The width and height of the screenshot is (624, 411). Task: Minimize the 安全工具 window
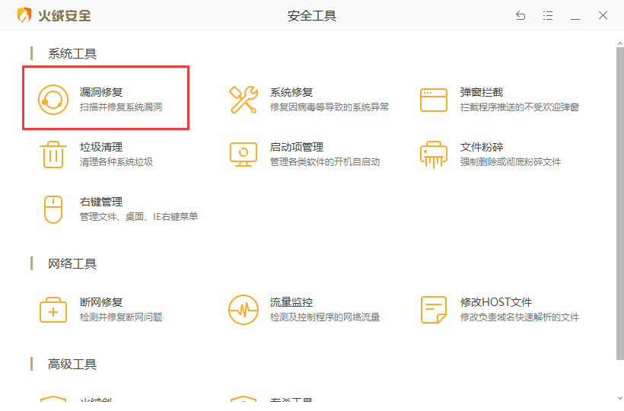coord(575,18)
